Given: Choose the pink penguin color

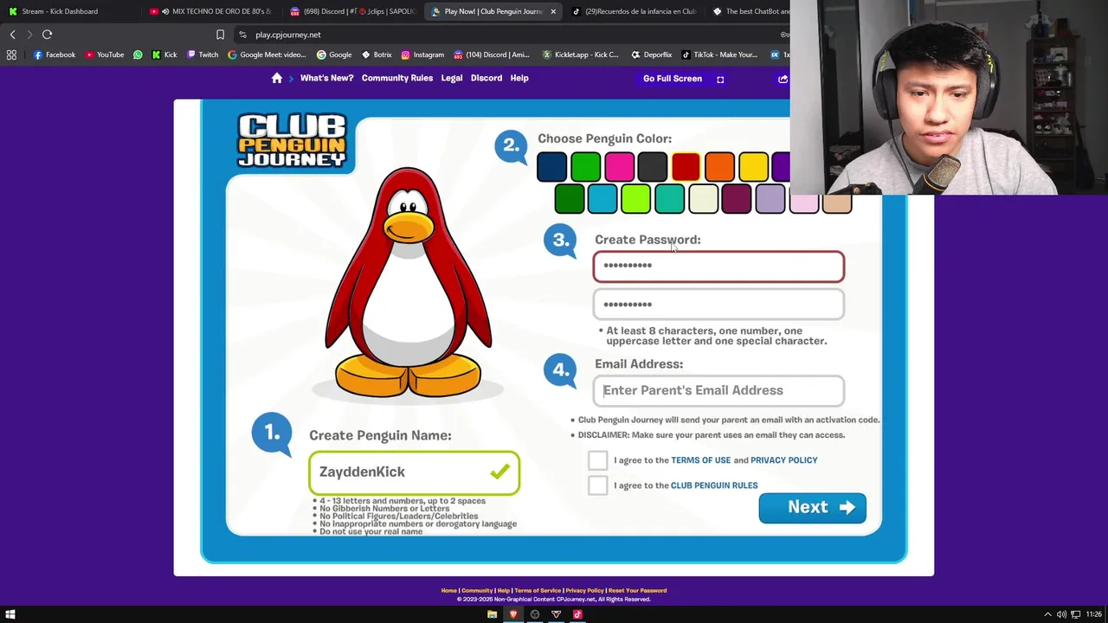Looking at the screenshot, I should tap(619, 167).
